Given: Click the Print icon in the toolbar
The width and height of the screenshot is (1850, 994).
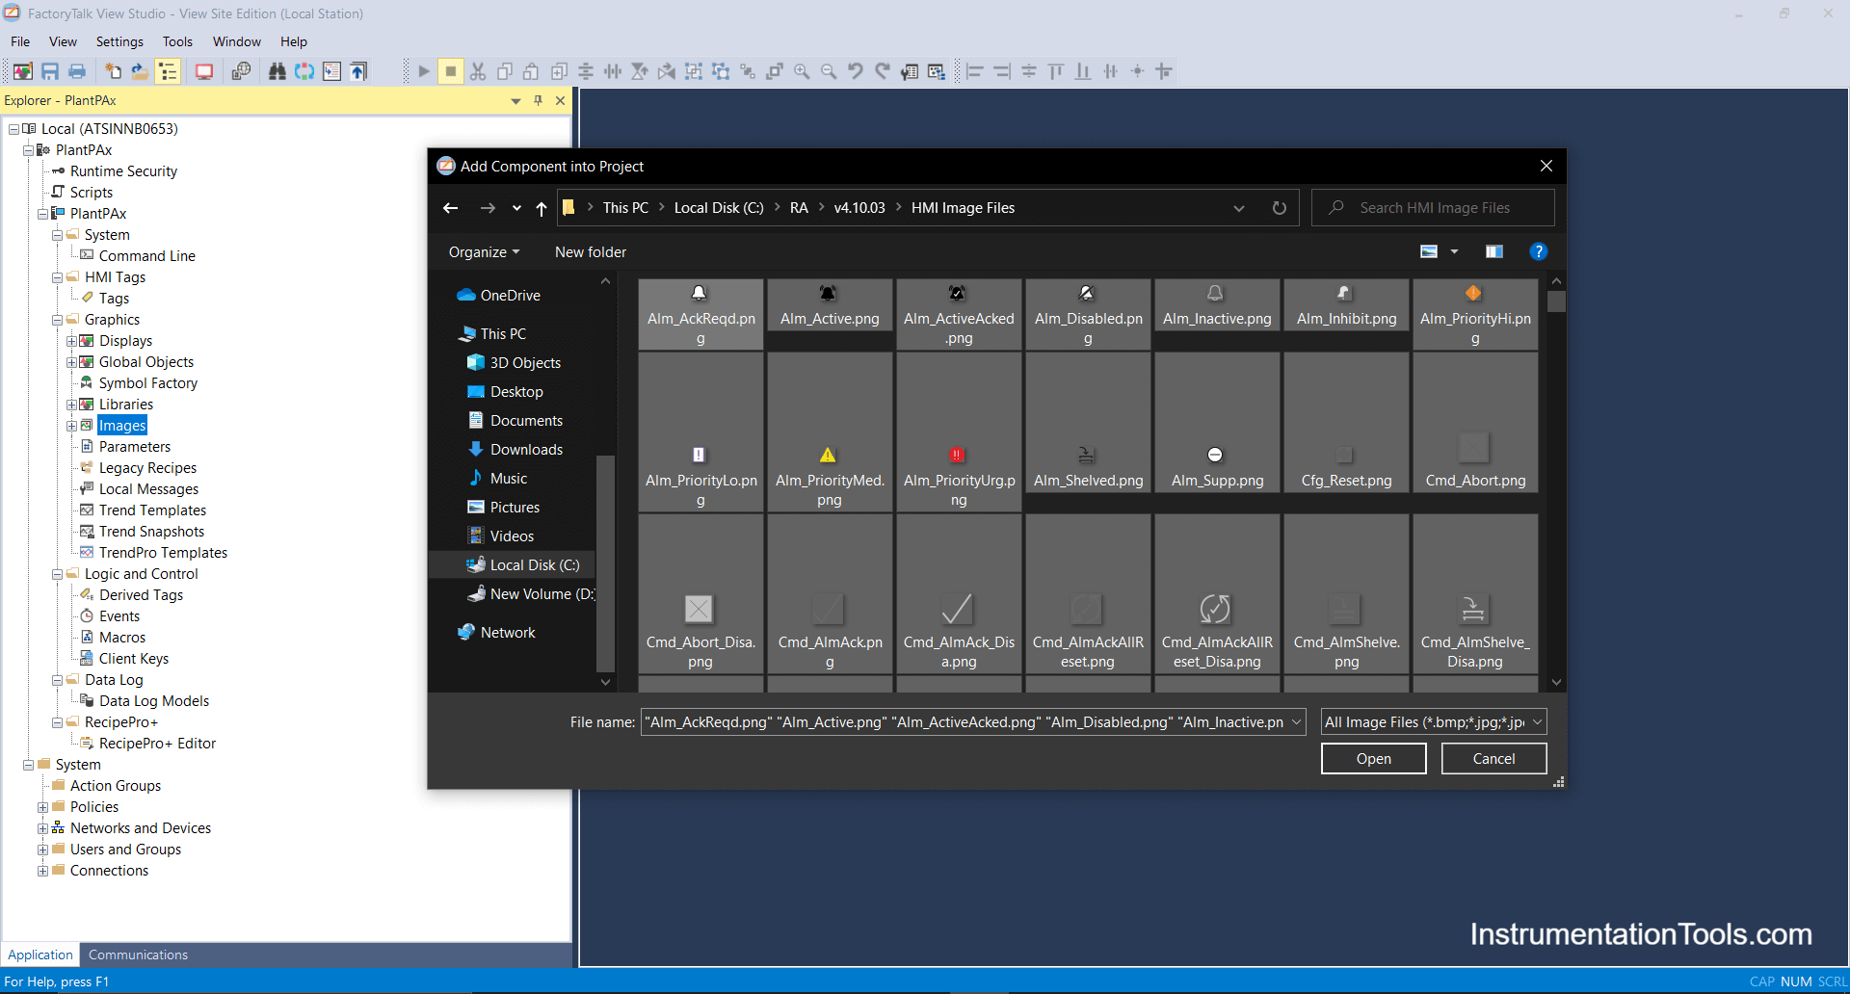Looking at the screenshot, I should coord(77,71).
